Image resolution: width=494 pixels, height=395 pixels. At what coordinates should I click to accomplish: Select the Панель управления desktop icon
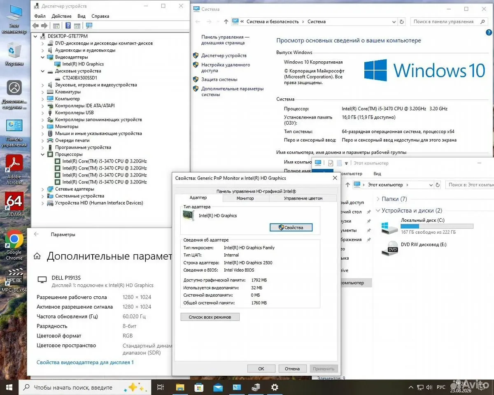pos(14,132)
